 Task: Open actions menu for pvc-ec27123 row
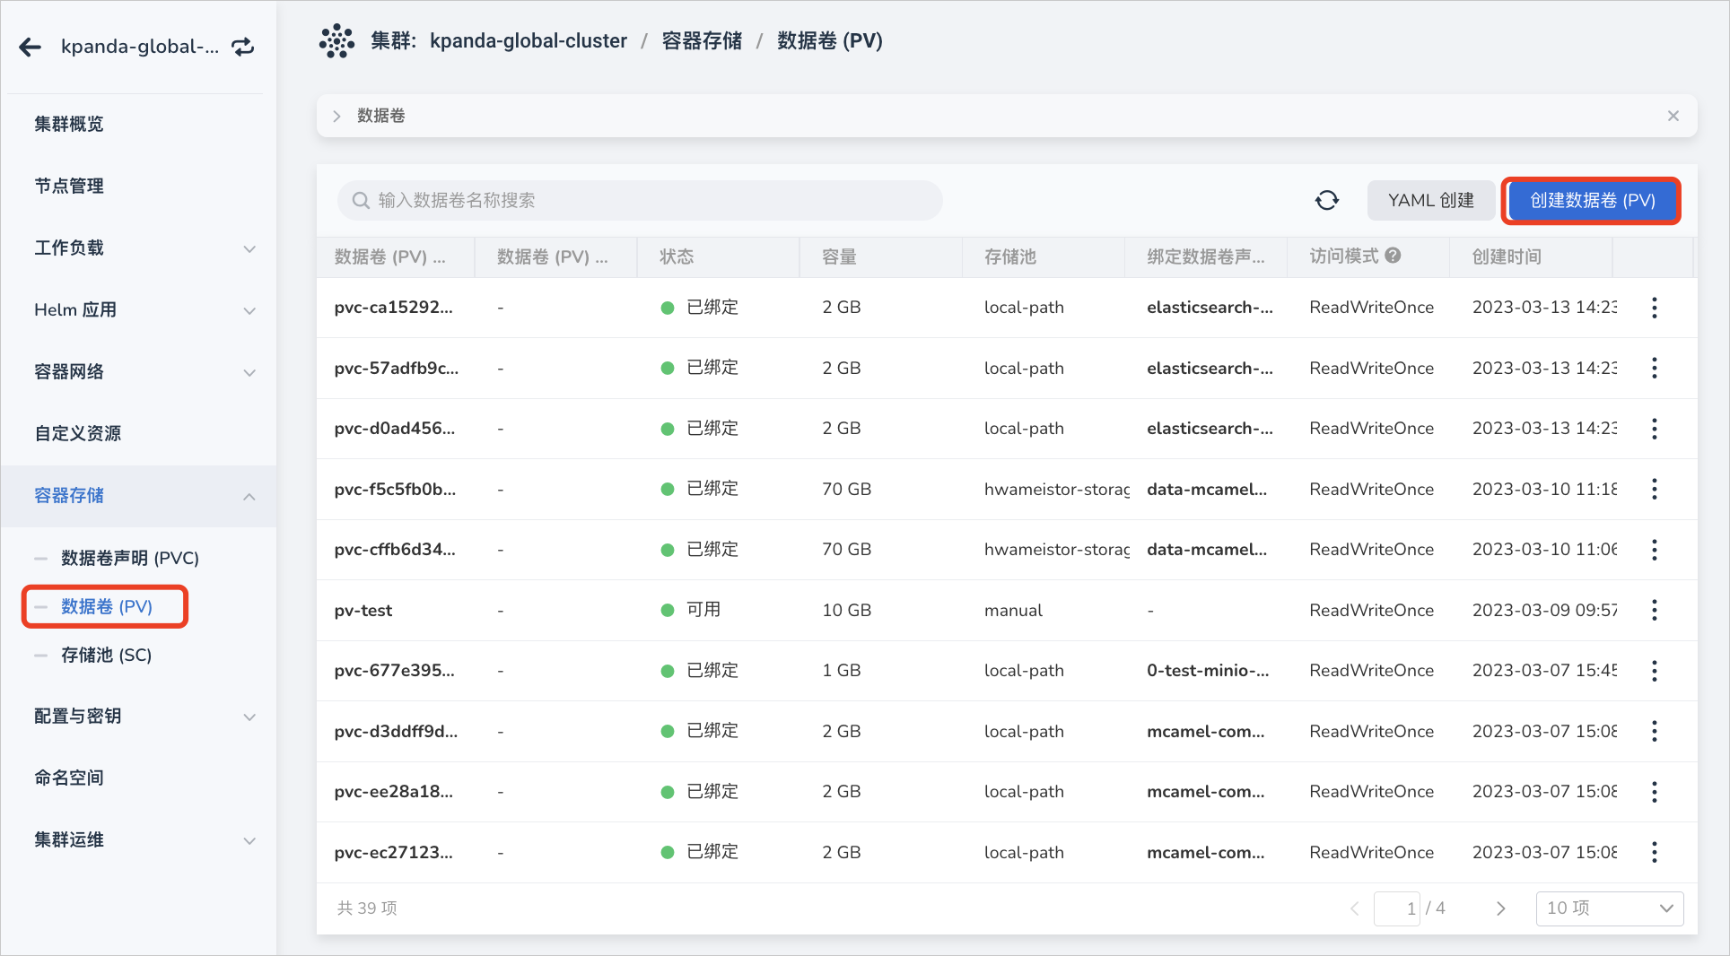1655,852
